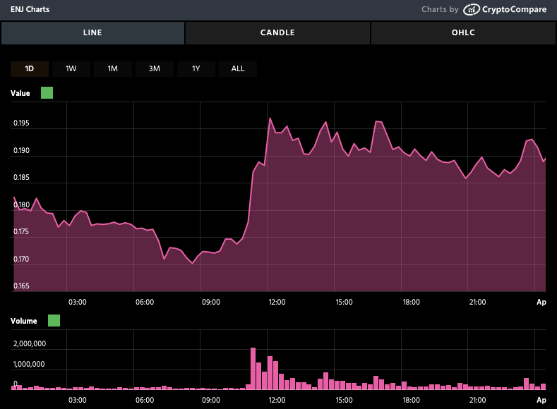Open the CryptoCompare text link
Viewport: 557px width, 409px height.
tap(514, 10)
